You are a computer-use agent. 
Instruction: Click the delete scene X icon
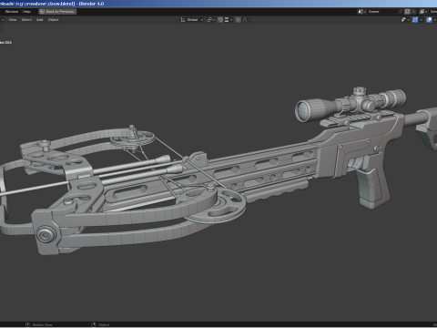(x=414, y=12)
